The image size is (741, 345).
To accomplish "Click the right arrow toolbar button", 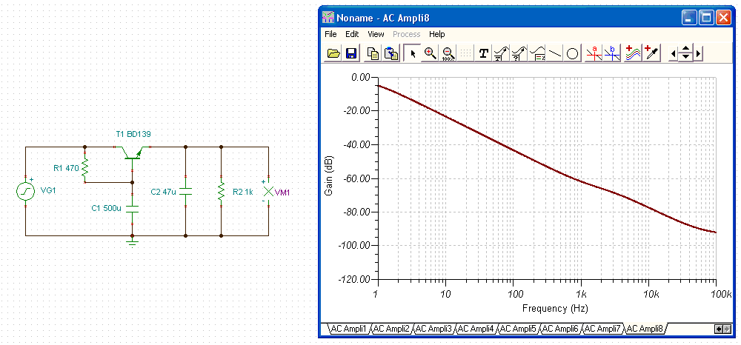I will click(x=697, y=54).
